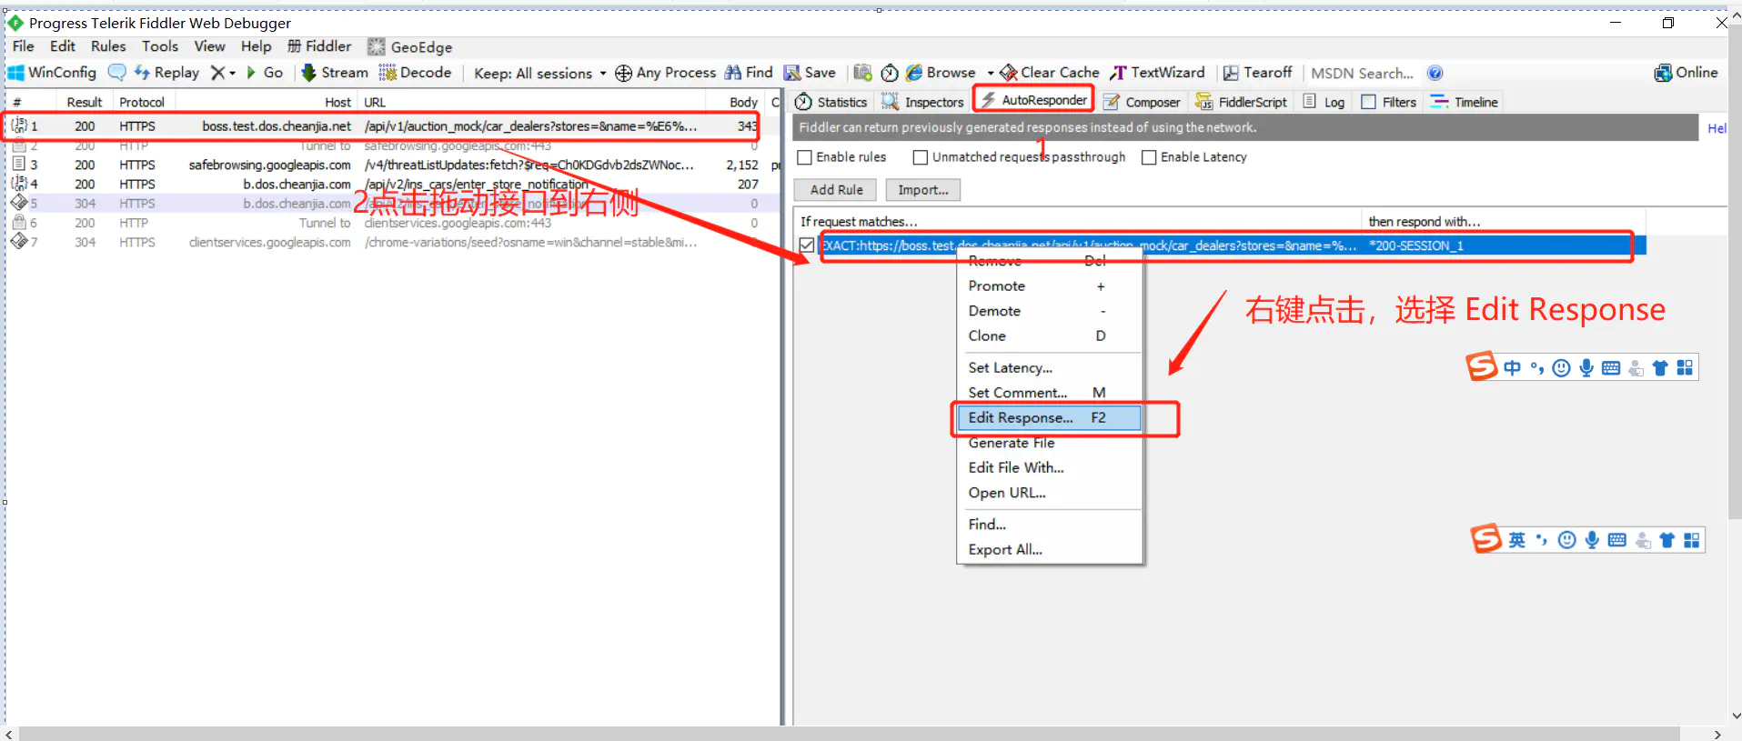
Task: Open the Timeline tab
Action: [x=1465, y=102]
